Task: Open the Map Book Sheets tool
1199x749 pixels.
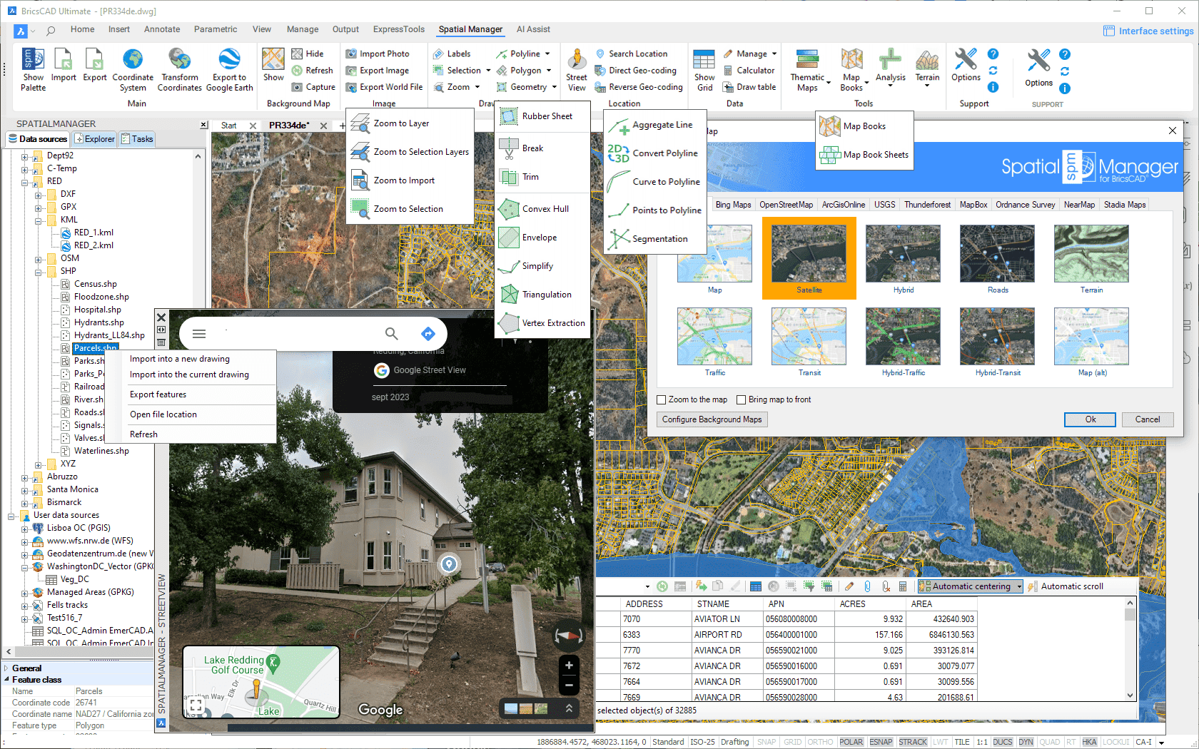Action: pyautogui.click(x=830, y=155)
